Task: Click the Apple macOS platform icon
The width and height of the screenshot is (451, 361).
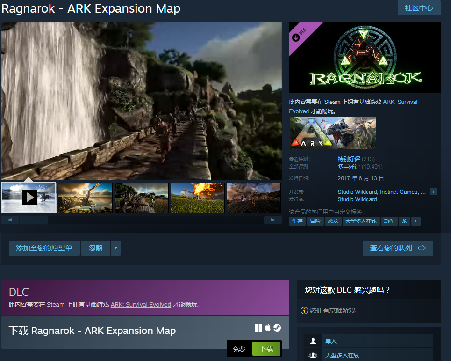Action: pyautogui.click(x=268, y=328)
